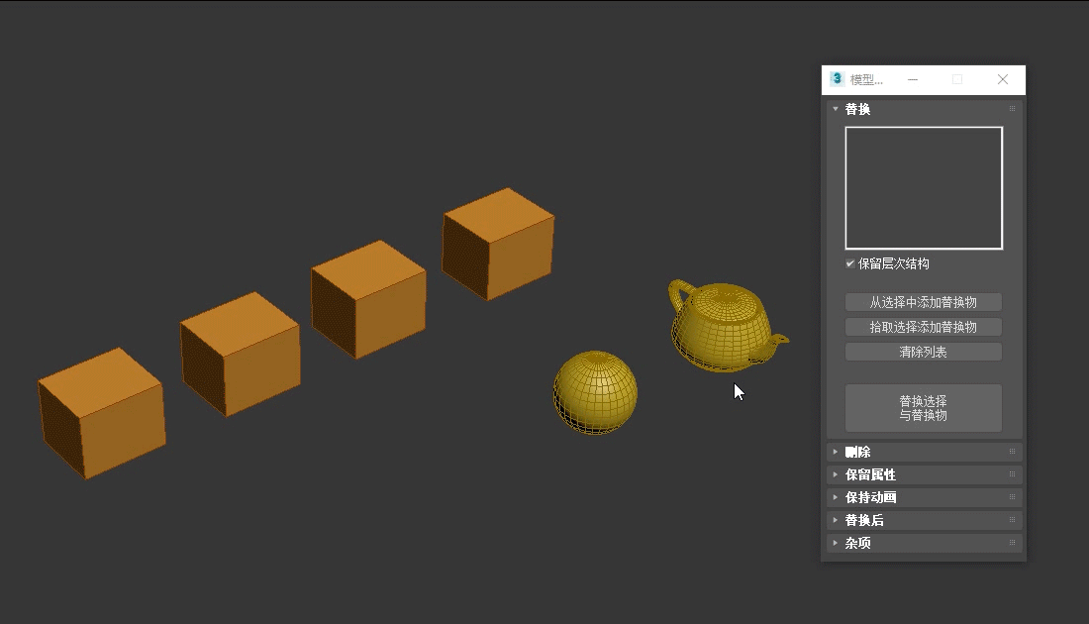The width and height of the screenshot is (1089, 624).
Task: Click the 3ds Max logo in dialog title bar
Action: [x=837, y=79]
